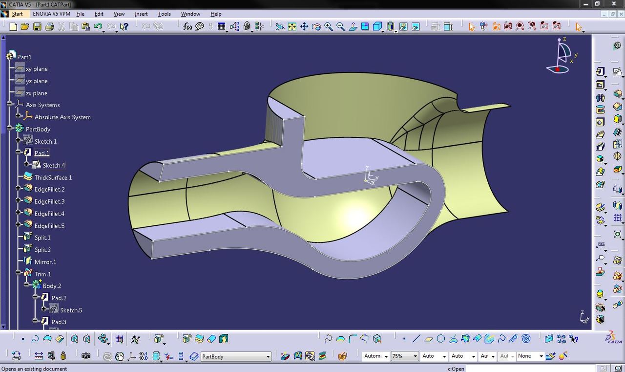This screenshot has width=625, height=372.
Task: Open the Start menu
Action: click(18, 14)
